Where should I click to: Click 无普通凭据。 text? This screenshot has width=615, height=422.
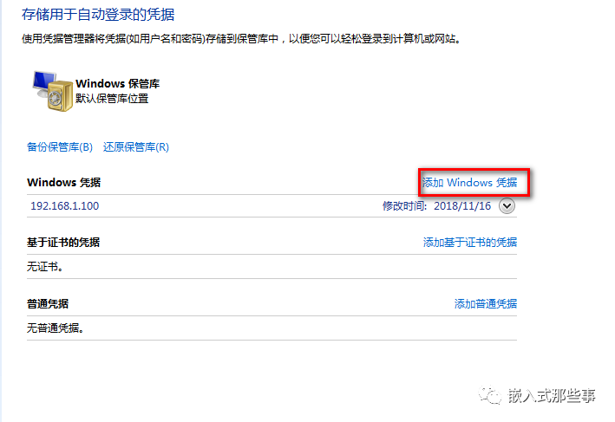(x=56, y=328)
